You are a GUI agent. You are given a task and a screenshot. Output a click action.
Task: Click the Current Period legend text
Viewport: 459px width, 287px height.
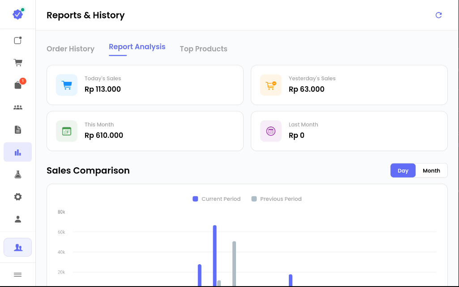point(221,199)
